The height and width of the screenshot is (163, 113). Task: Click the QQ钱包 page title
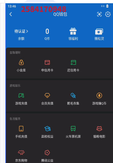tap(60, 14)
